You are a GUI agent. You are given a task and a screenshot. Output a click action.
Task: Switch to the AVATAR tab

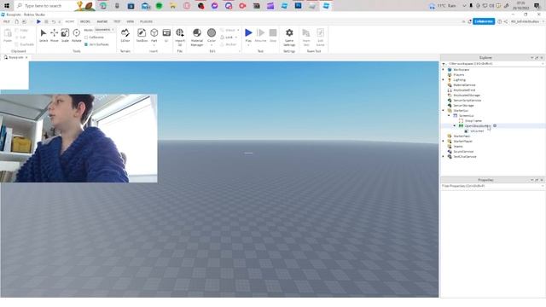pyautogui.click(x=102, y=21)
